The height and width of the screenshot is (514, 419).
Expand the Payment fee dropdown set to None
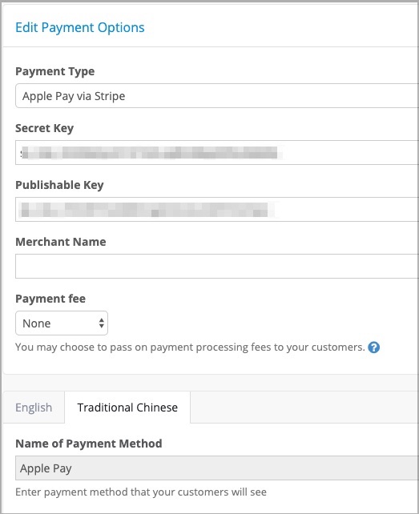tap(62, 323)
